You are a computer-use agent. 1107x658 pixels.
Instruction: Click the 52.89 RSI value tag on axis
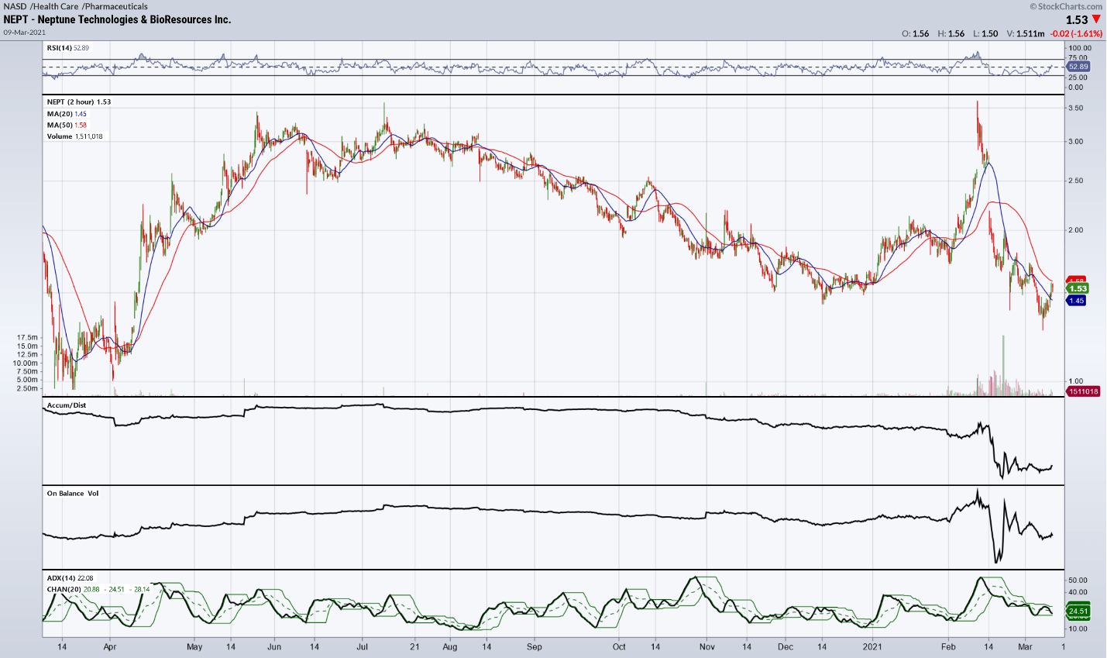pos(1078,67)
